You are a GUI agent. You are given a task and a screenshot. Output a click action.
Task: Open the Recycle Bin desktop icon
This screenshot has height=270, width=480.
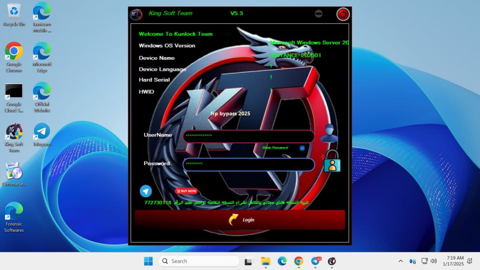tap(14, 15)
